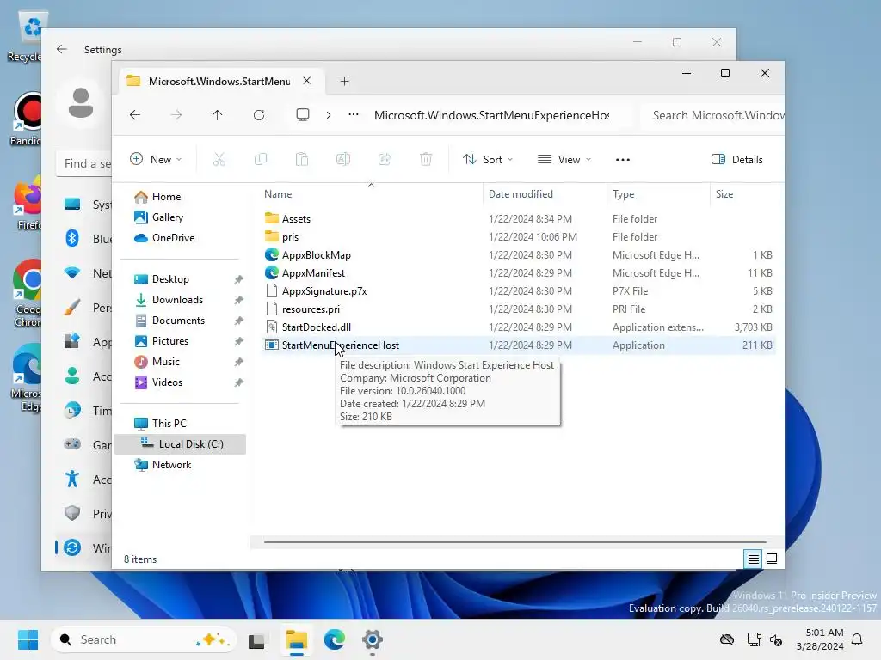Expand the address bar path chevron
881x660 pixels.
[329, 115]
